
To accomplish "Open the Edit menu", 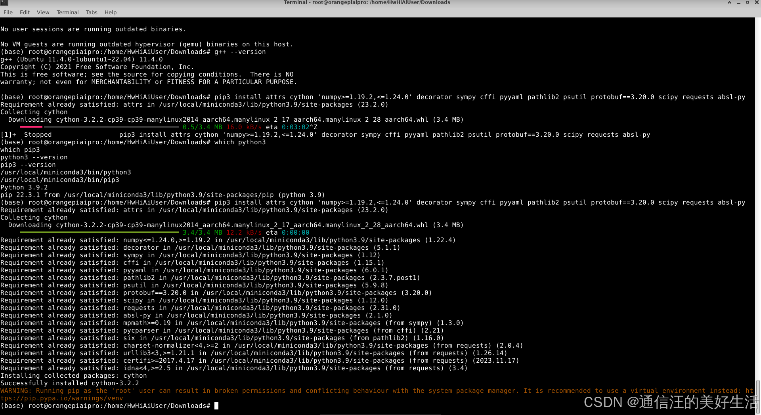I will pos(25,12).
